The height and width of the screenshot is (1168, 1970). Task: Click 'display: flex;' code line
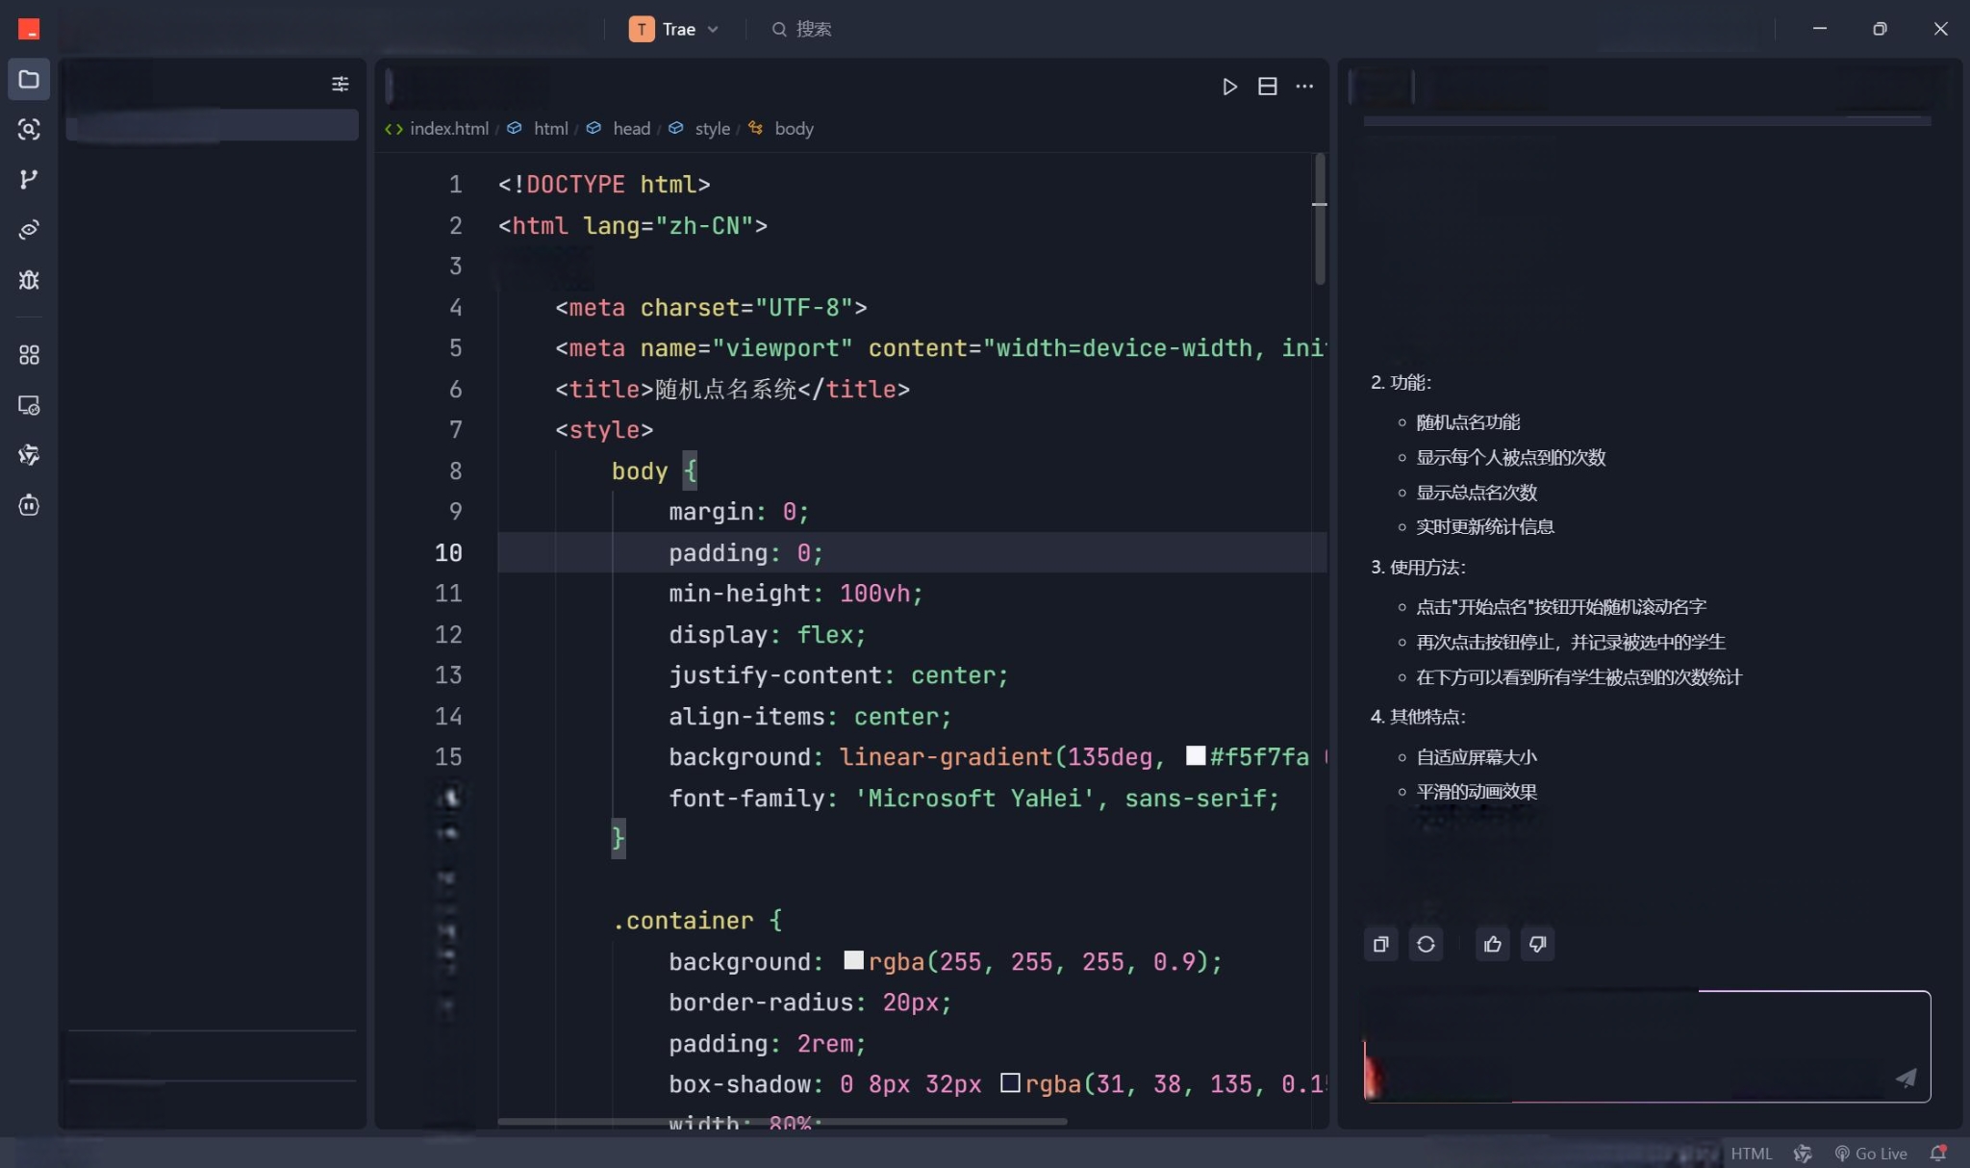click(767, 634)
